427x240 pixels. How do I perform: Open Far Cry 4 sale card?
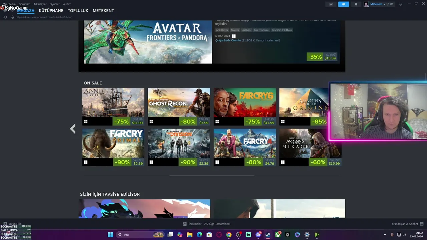[x=245, y=147]
